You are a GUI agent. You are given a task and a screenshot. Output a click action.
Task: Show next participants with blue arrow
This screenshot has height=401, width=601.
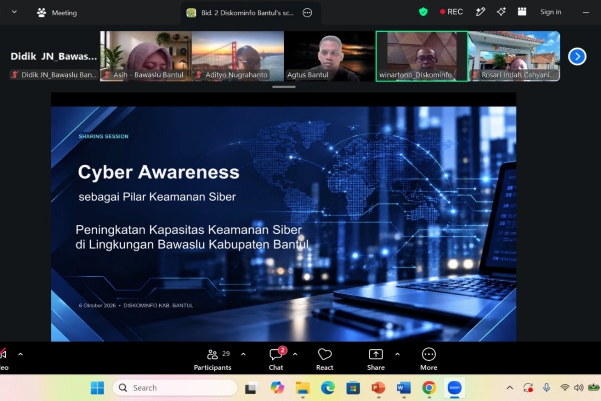tap(577, 56)
